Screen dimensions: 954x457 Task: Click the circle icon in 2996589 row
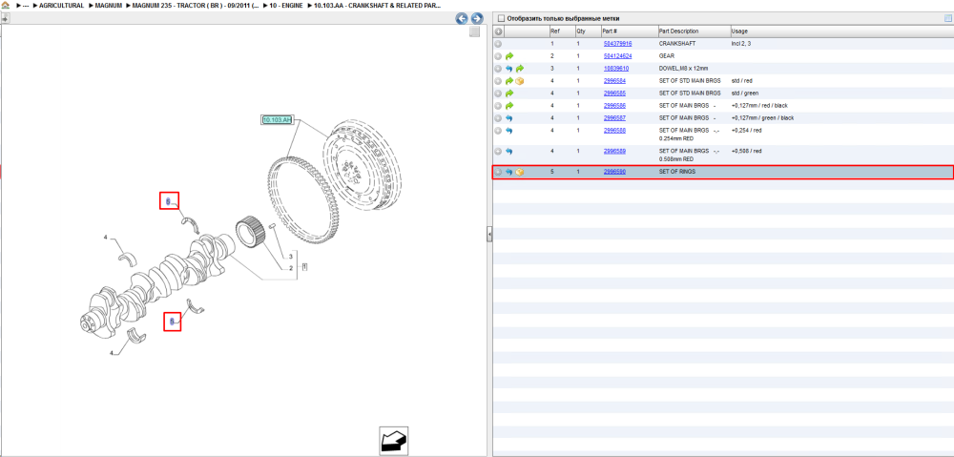[x=498, y=151]
